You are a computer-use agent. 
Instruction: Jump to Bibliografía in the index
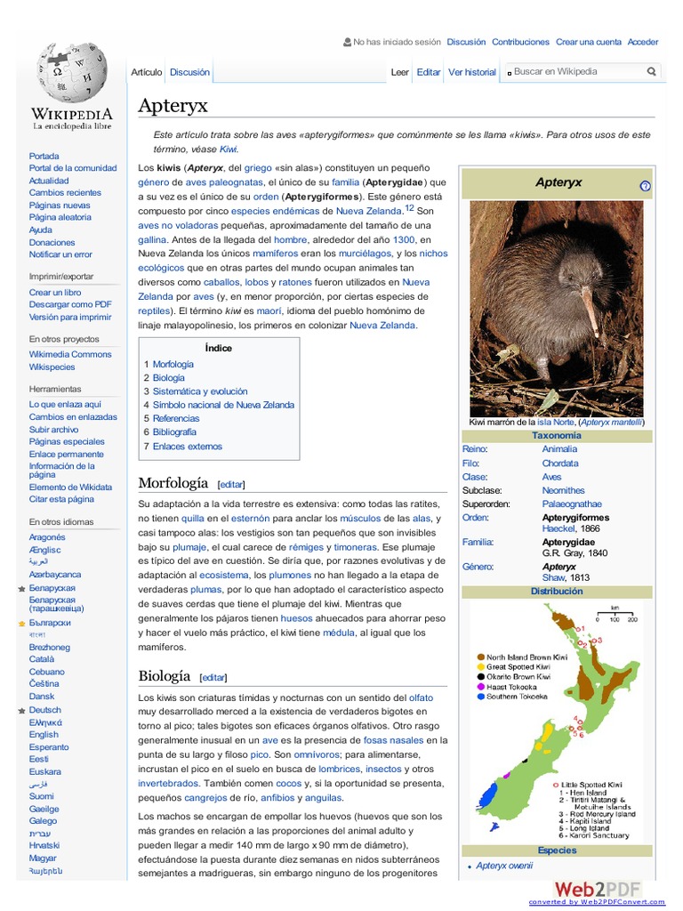pyautogui.click(x=174, y=432)
